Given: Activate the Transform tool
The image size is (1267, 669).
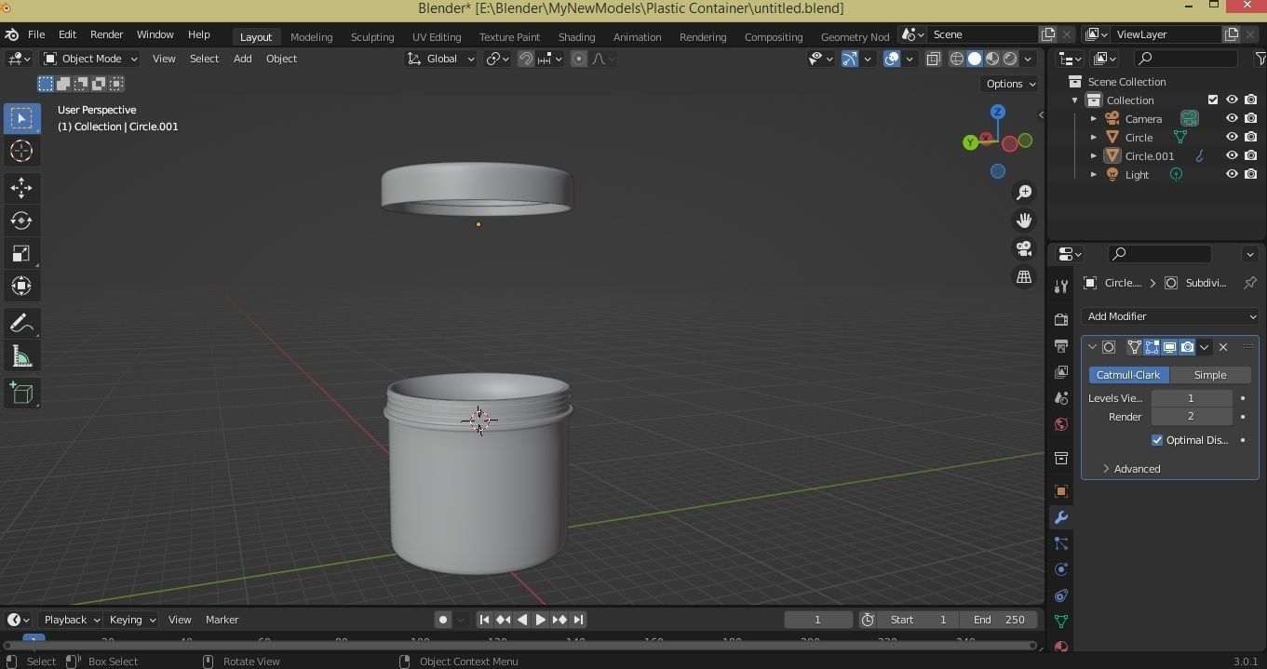Looking at the screenshot, I should [21, 286].
